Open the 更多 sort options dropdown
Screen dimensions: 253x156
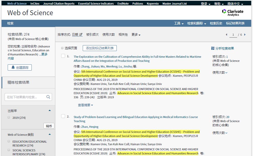coord(136,35)
